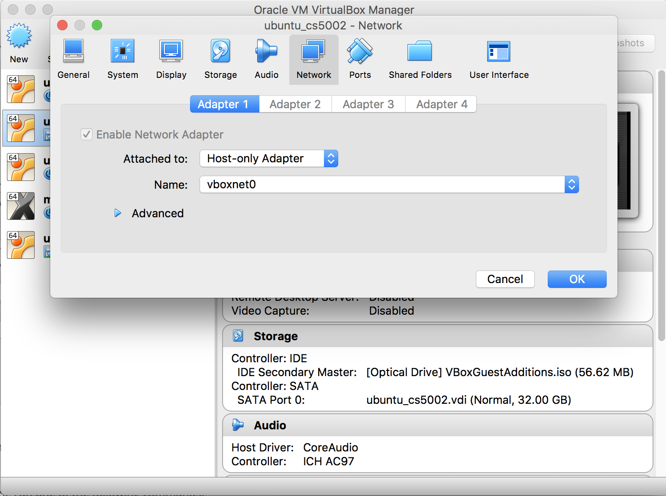Click the Cancel button

[x=505, y=279]
